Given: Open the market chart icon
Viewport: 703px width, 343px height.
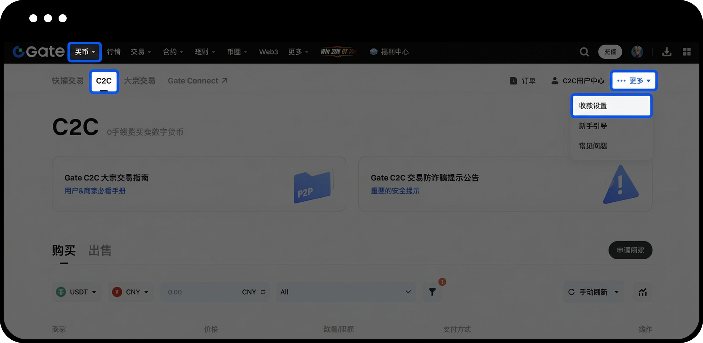Looking at the screenshot, I should pyautogui.click(x=643, y=292).
